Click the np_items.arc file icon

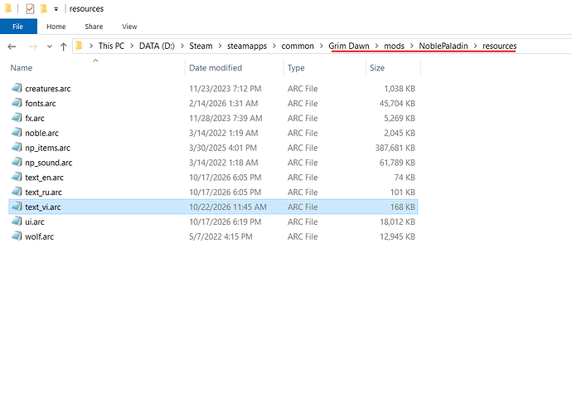click(x=17, y=147)
